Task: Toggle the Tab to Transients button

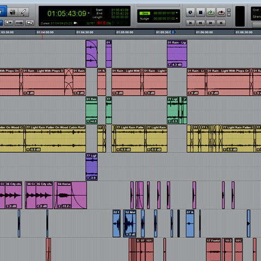Action: 19,23
